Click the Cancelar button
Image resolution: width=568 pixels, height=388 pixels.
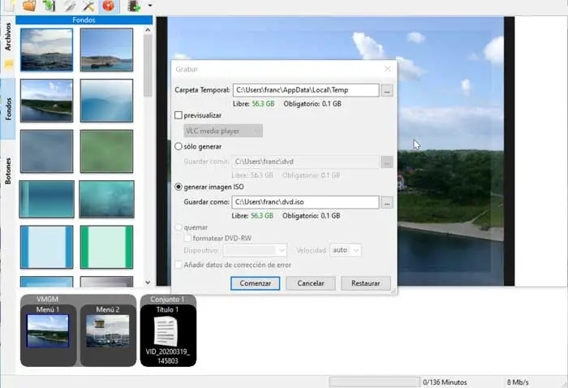(x=311, y=283)
